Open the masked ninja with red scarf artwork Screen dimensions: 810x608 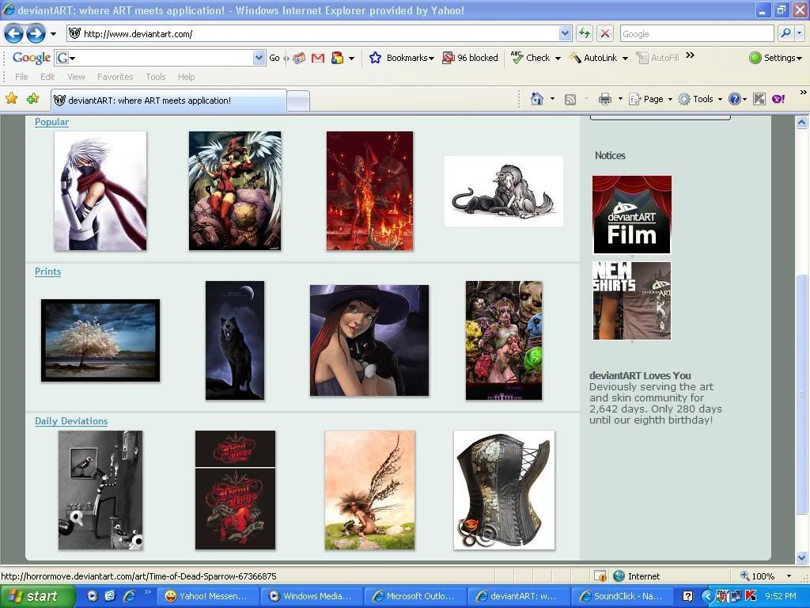click(100, 191)
